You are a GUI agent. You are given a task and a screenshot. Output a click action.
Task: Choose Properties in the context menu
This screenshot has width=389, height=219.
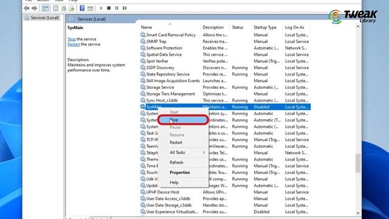click(x=183, y=172)
